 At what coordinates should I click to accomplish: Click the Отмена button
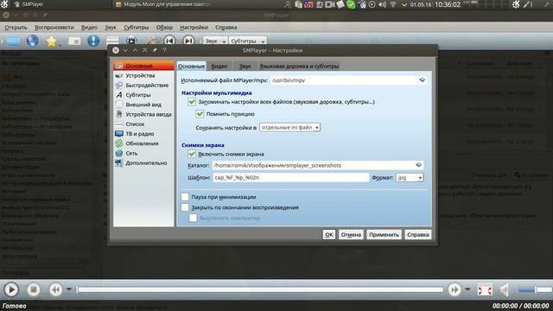point(351,234)
